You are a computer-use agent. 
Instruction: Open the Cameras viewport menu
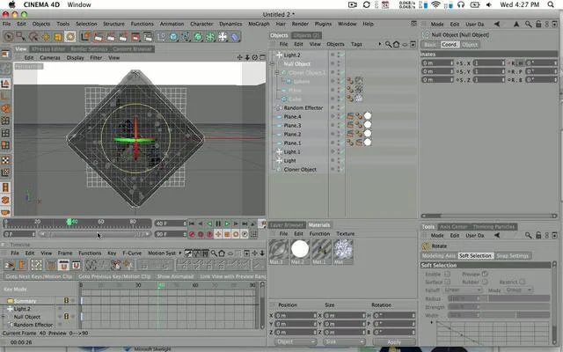[x=50, y=57]
